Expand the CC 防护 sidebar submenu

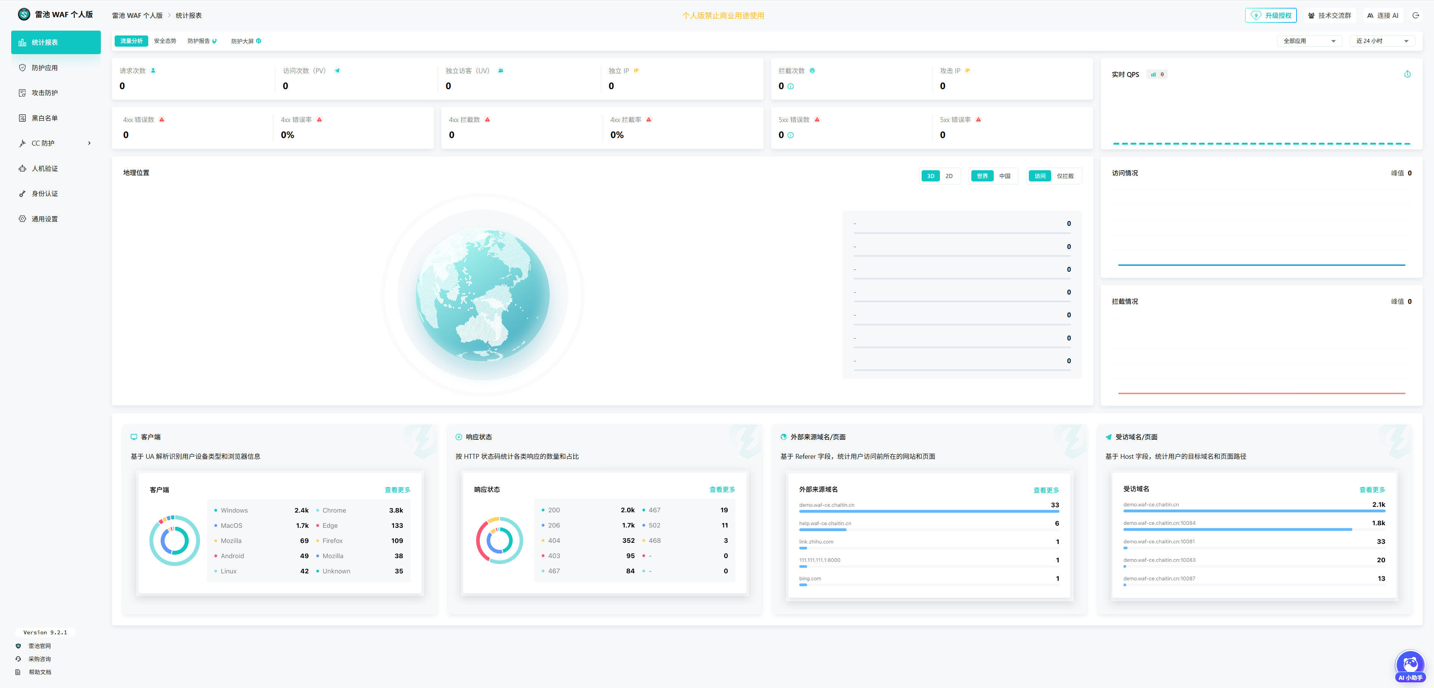tap(89, 144)
